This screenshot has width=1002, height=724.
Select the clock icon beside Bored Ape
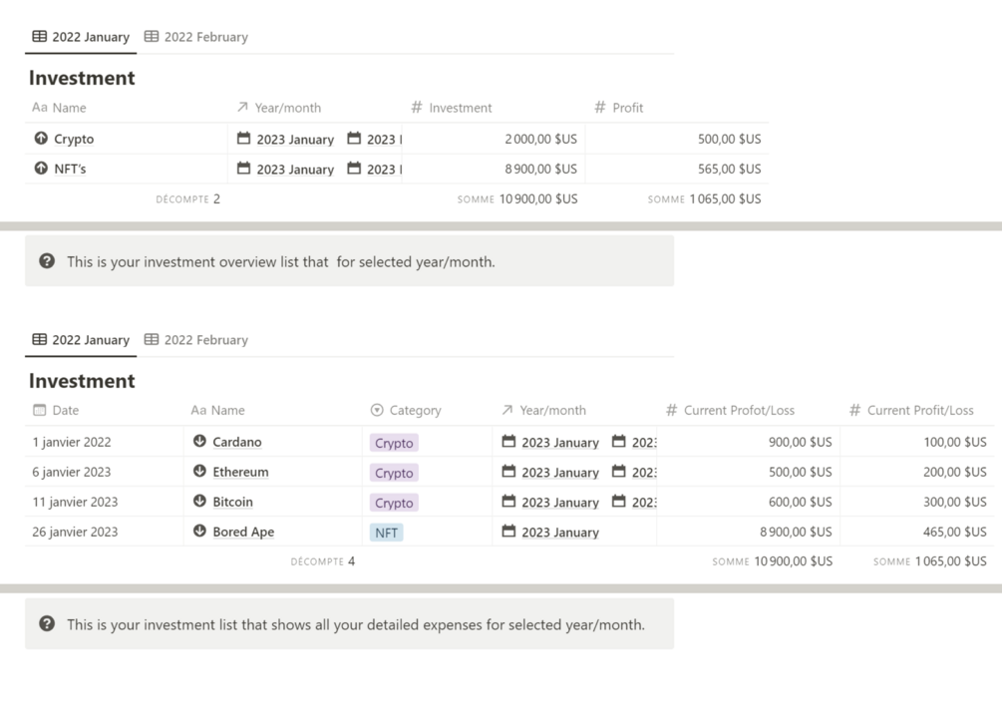click(201, 532)
